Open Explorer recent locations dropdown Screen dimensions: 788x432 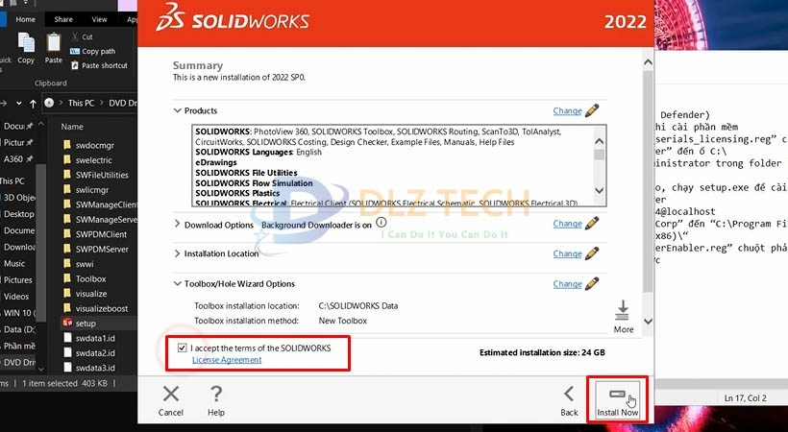coord(19,103)
